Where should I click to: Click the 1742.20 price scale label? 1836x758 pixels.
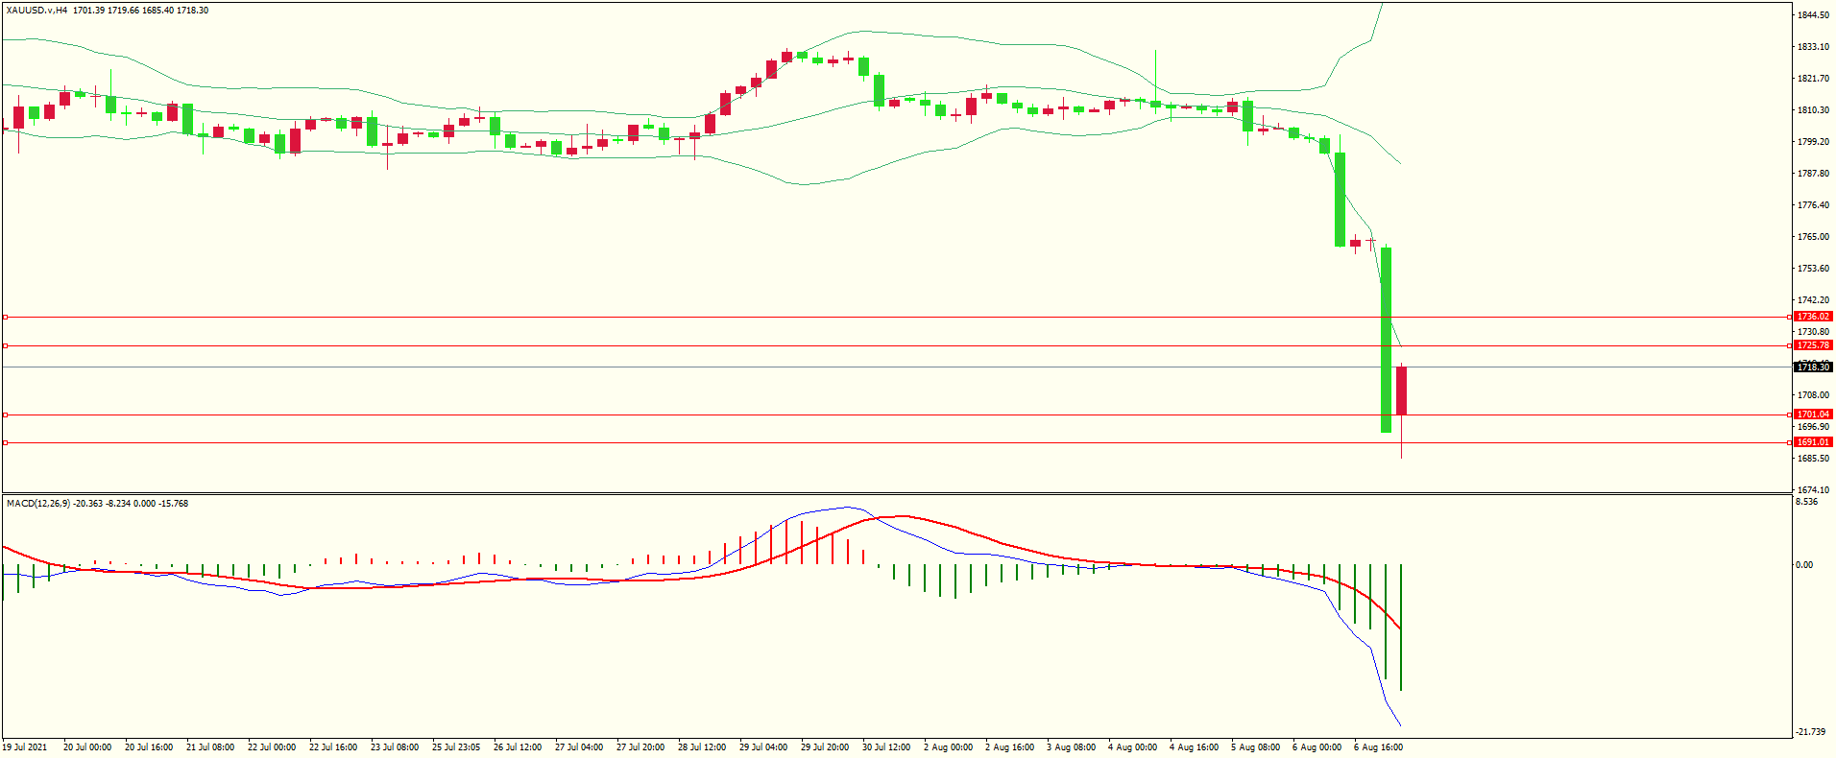(1813, 300)
